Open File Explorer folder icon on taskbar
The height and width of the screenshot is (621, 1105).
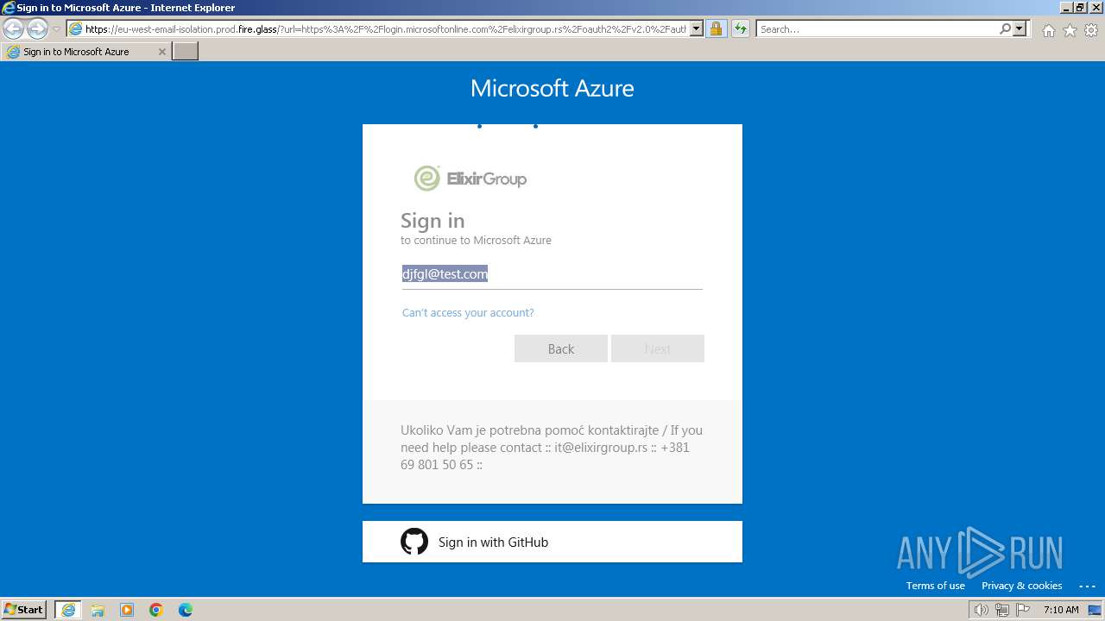98,610
